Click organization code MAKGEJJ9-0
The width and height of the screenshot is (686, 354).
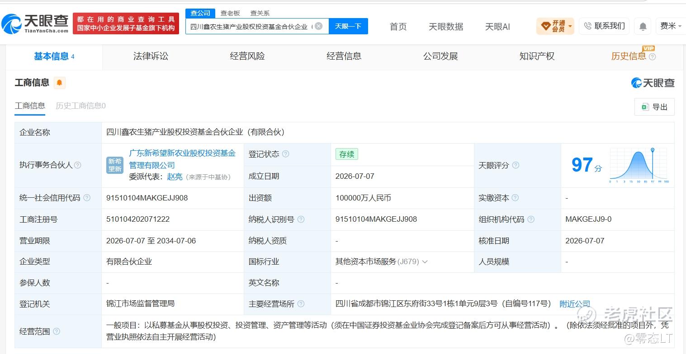coord(588,219)
